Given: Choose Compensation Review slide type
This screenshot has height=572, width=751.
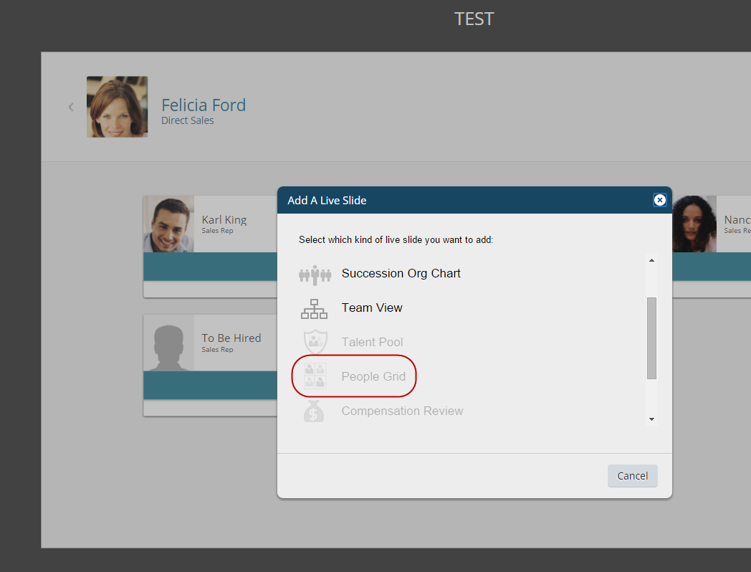Looking at the screenshot, I should coord(402,411).
